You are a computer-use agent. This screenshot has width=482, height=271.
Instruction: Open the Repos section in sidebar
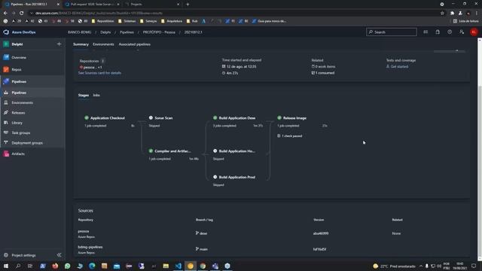click(x=17, y=69)
